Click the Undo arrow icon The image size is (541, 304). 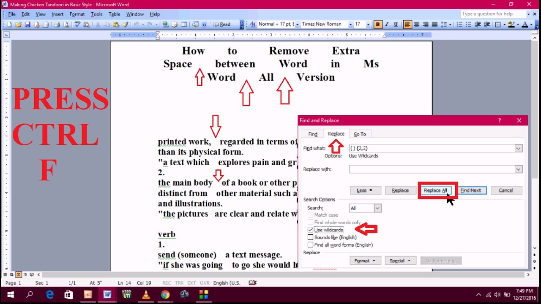(x=136, y=24)
